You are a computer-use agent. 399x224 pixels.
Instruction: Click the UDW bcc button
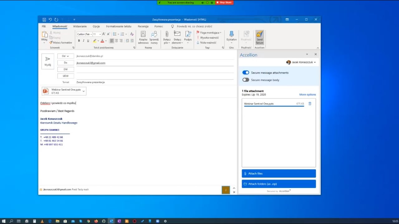click(x=65, y=76)
